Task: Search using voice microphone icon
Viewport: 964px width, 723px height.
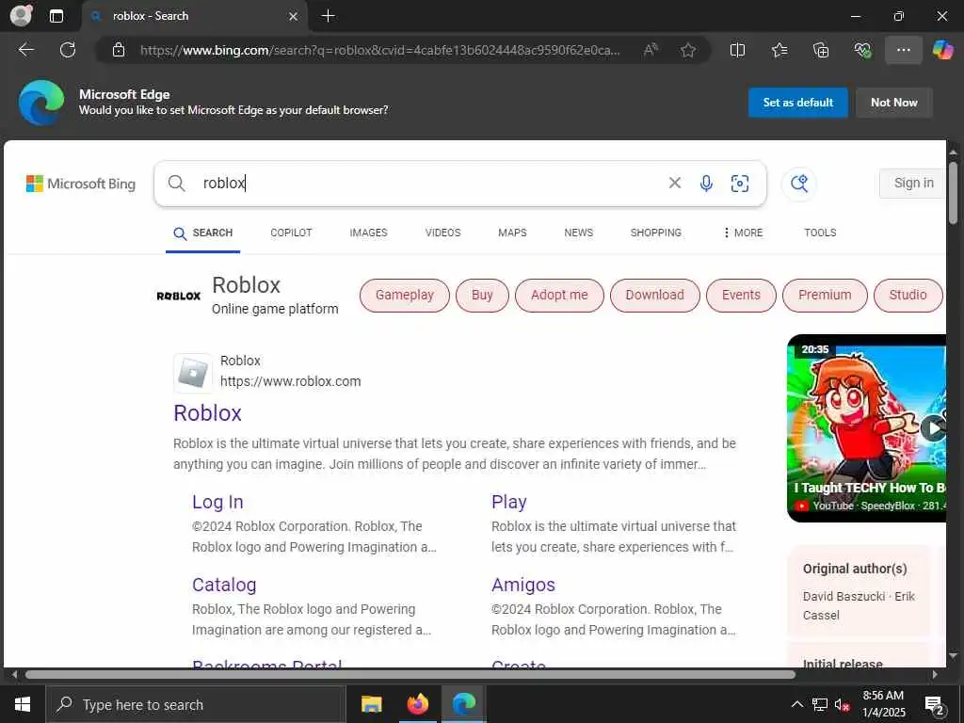Action: click(706, 184)
